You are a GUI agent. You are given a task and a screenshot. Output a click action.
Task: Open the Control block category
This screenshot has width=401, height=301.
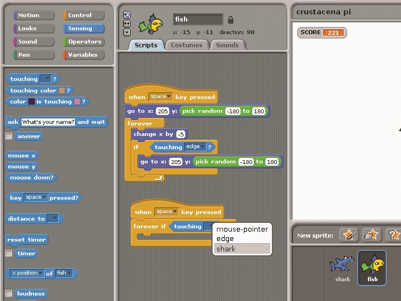tap(84, 15)
